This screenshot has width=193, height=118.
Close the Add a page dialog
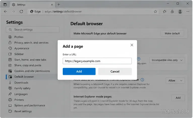pos(132,45)
